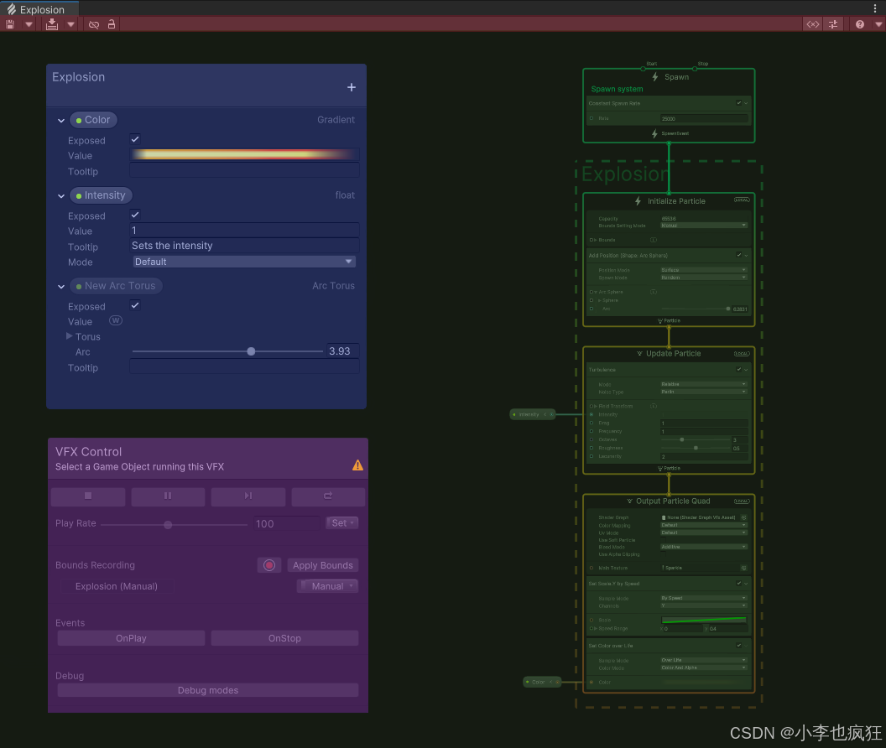Click the Step forward button in VFX Control
The height and width of the screenshot is (748, 886).
pos(248,496)
